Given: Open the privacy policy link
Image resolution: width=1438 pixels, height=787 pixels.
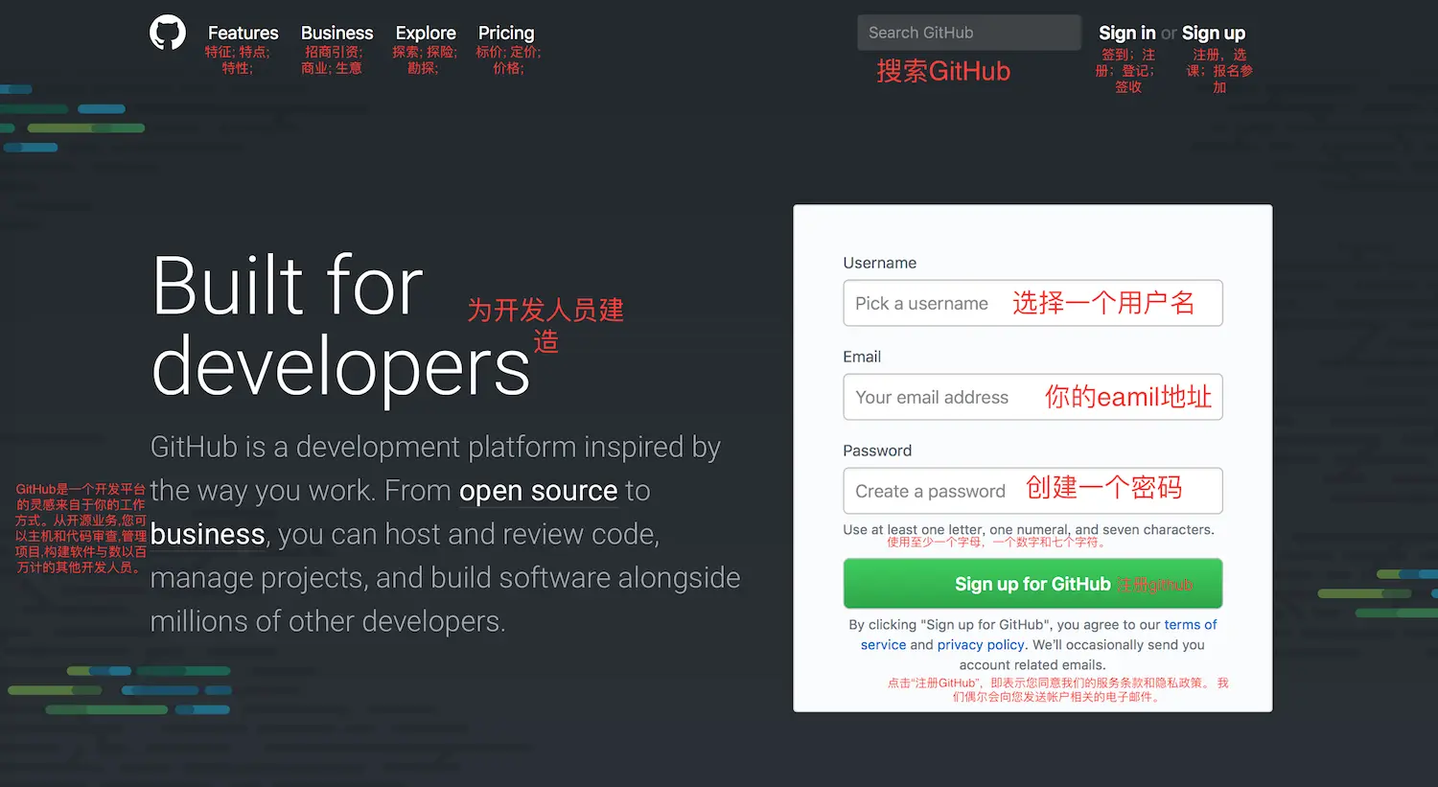Looking at the screenshot, I should click(981, 645).
